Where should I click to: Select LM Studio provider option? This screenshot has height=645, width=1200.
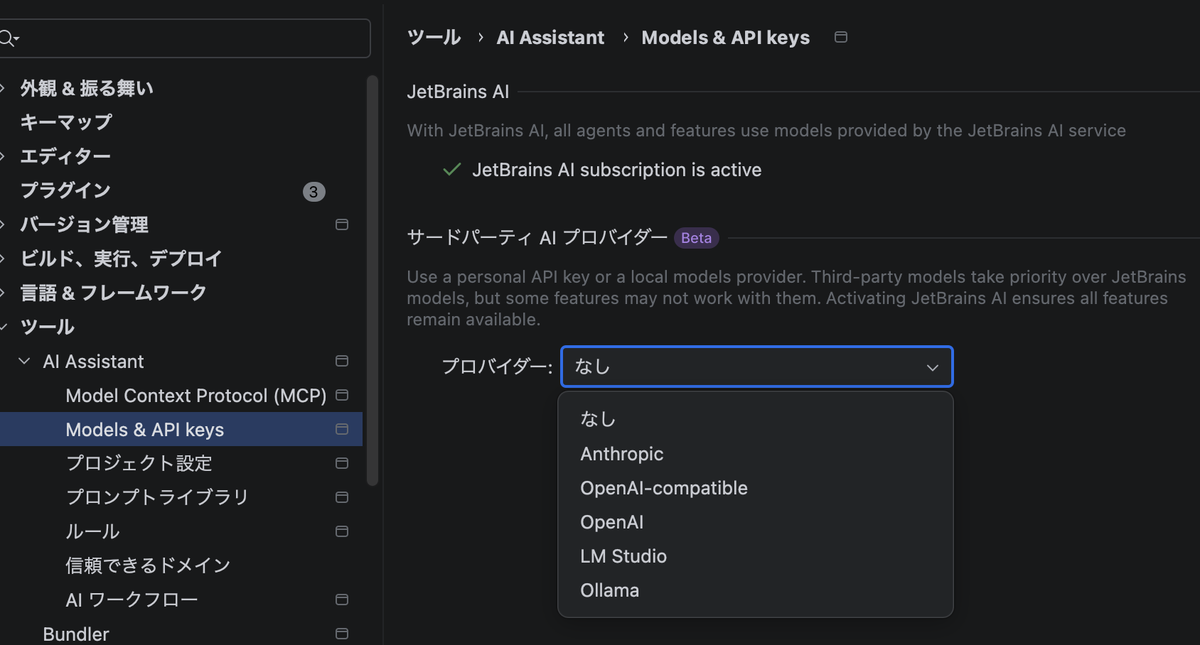[x=623, y=556]
